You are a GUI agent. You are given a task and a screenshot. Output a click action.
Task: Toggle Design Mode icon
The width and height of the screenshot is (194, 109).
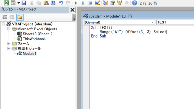[97, 3]
